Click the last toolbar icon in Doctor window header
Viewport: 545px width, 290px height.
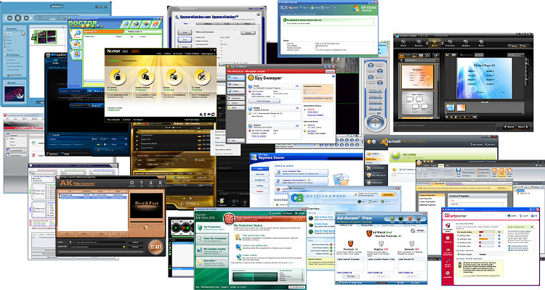click(x=156, y=24)
